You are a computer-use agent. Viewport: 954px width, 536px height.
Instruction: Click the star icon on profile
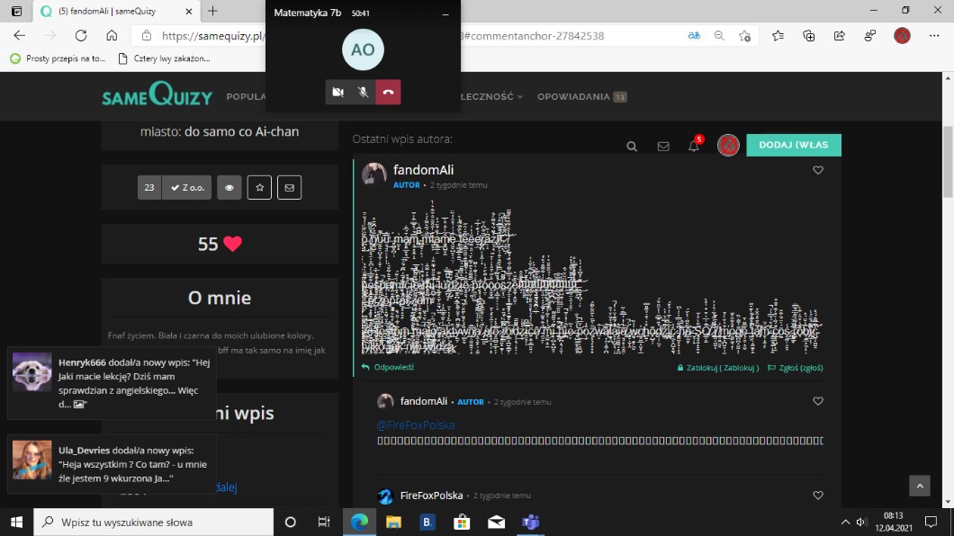(259, 188)
